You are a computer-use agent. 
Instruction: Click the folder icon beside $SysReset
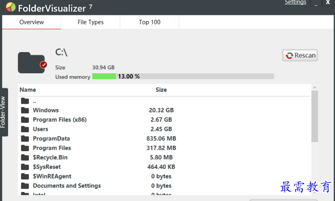[x=25, y=167]
